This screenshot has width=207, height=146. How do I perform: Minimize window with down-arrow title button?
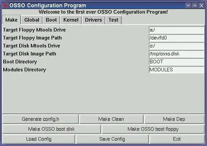coord(188,6)
